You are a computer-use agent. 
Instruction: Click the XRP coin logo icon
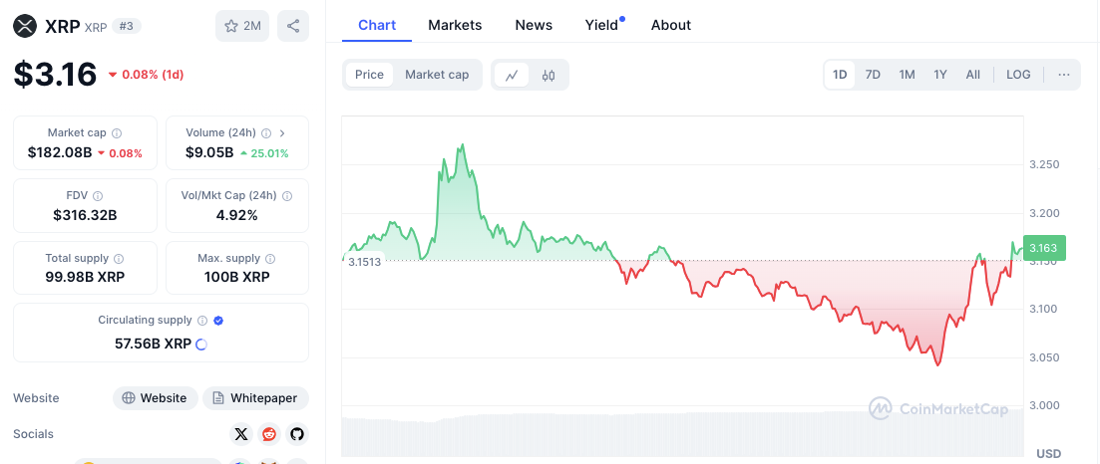[25, 27]
